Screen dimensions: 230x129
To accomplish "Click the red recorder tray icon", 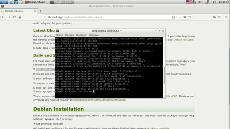I will point(200,2).
